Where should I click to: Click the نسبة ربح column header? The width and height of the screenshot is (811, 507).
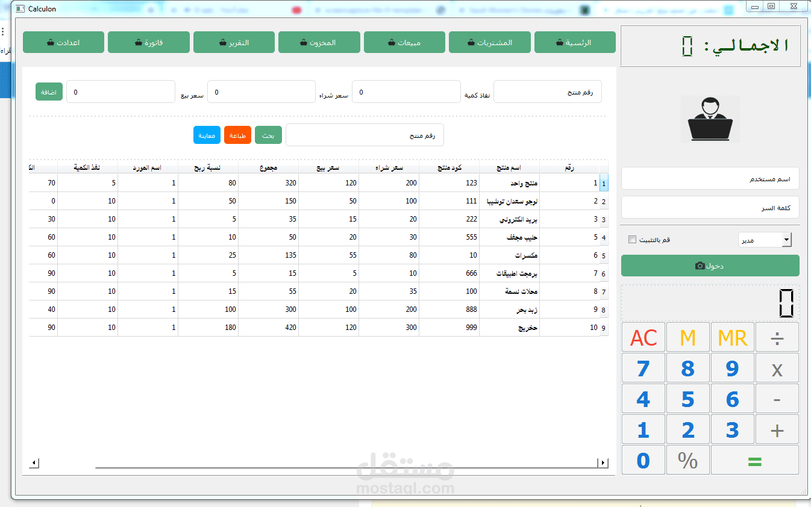208,167
